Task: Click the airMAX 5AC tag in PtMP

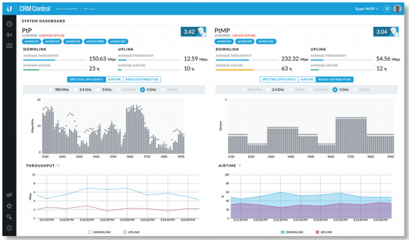Action: point(266,41)
